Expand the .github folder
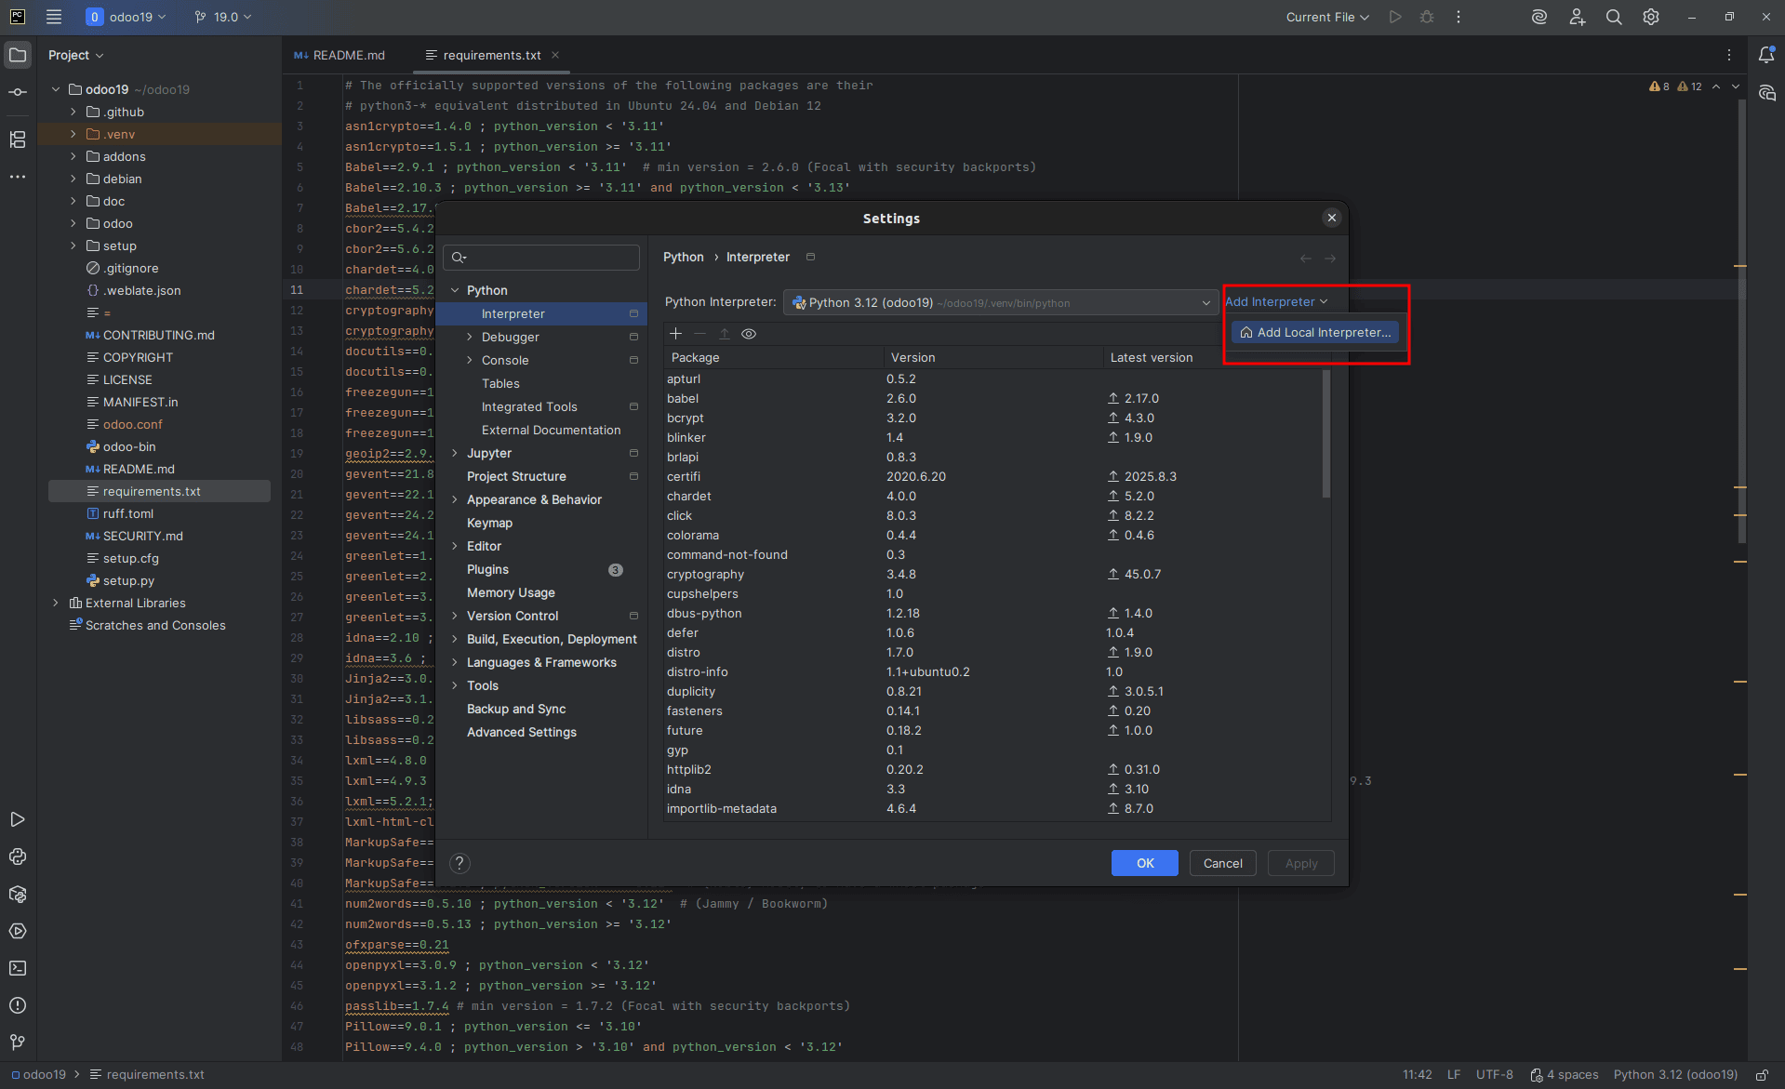 click(x=73, y=112)
